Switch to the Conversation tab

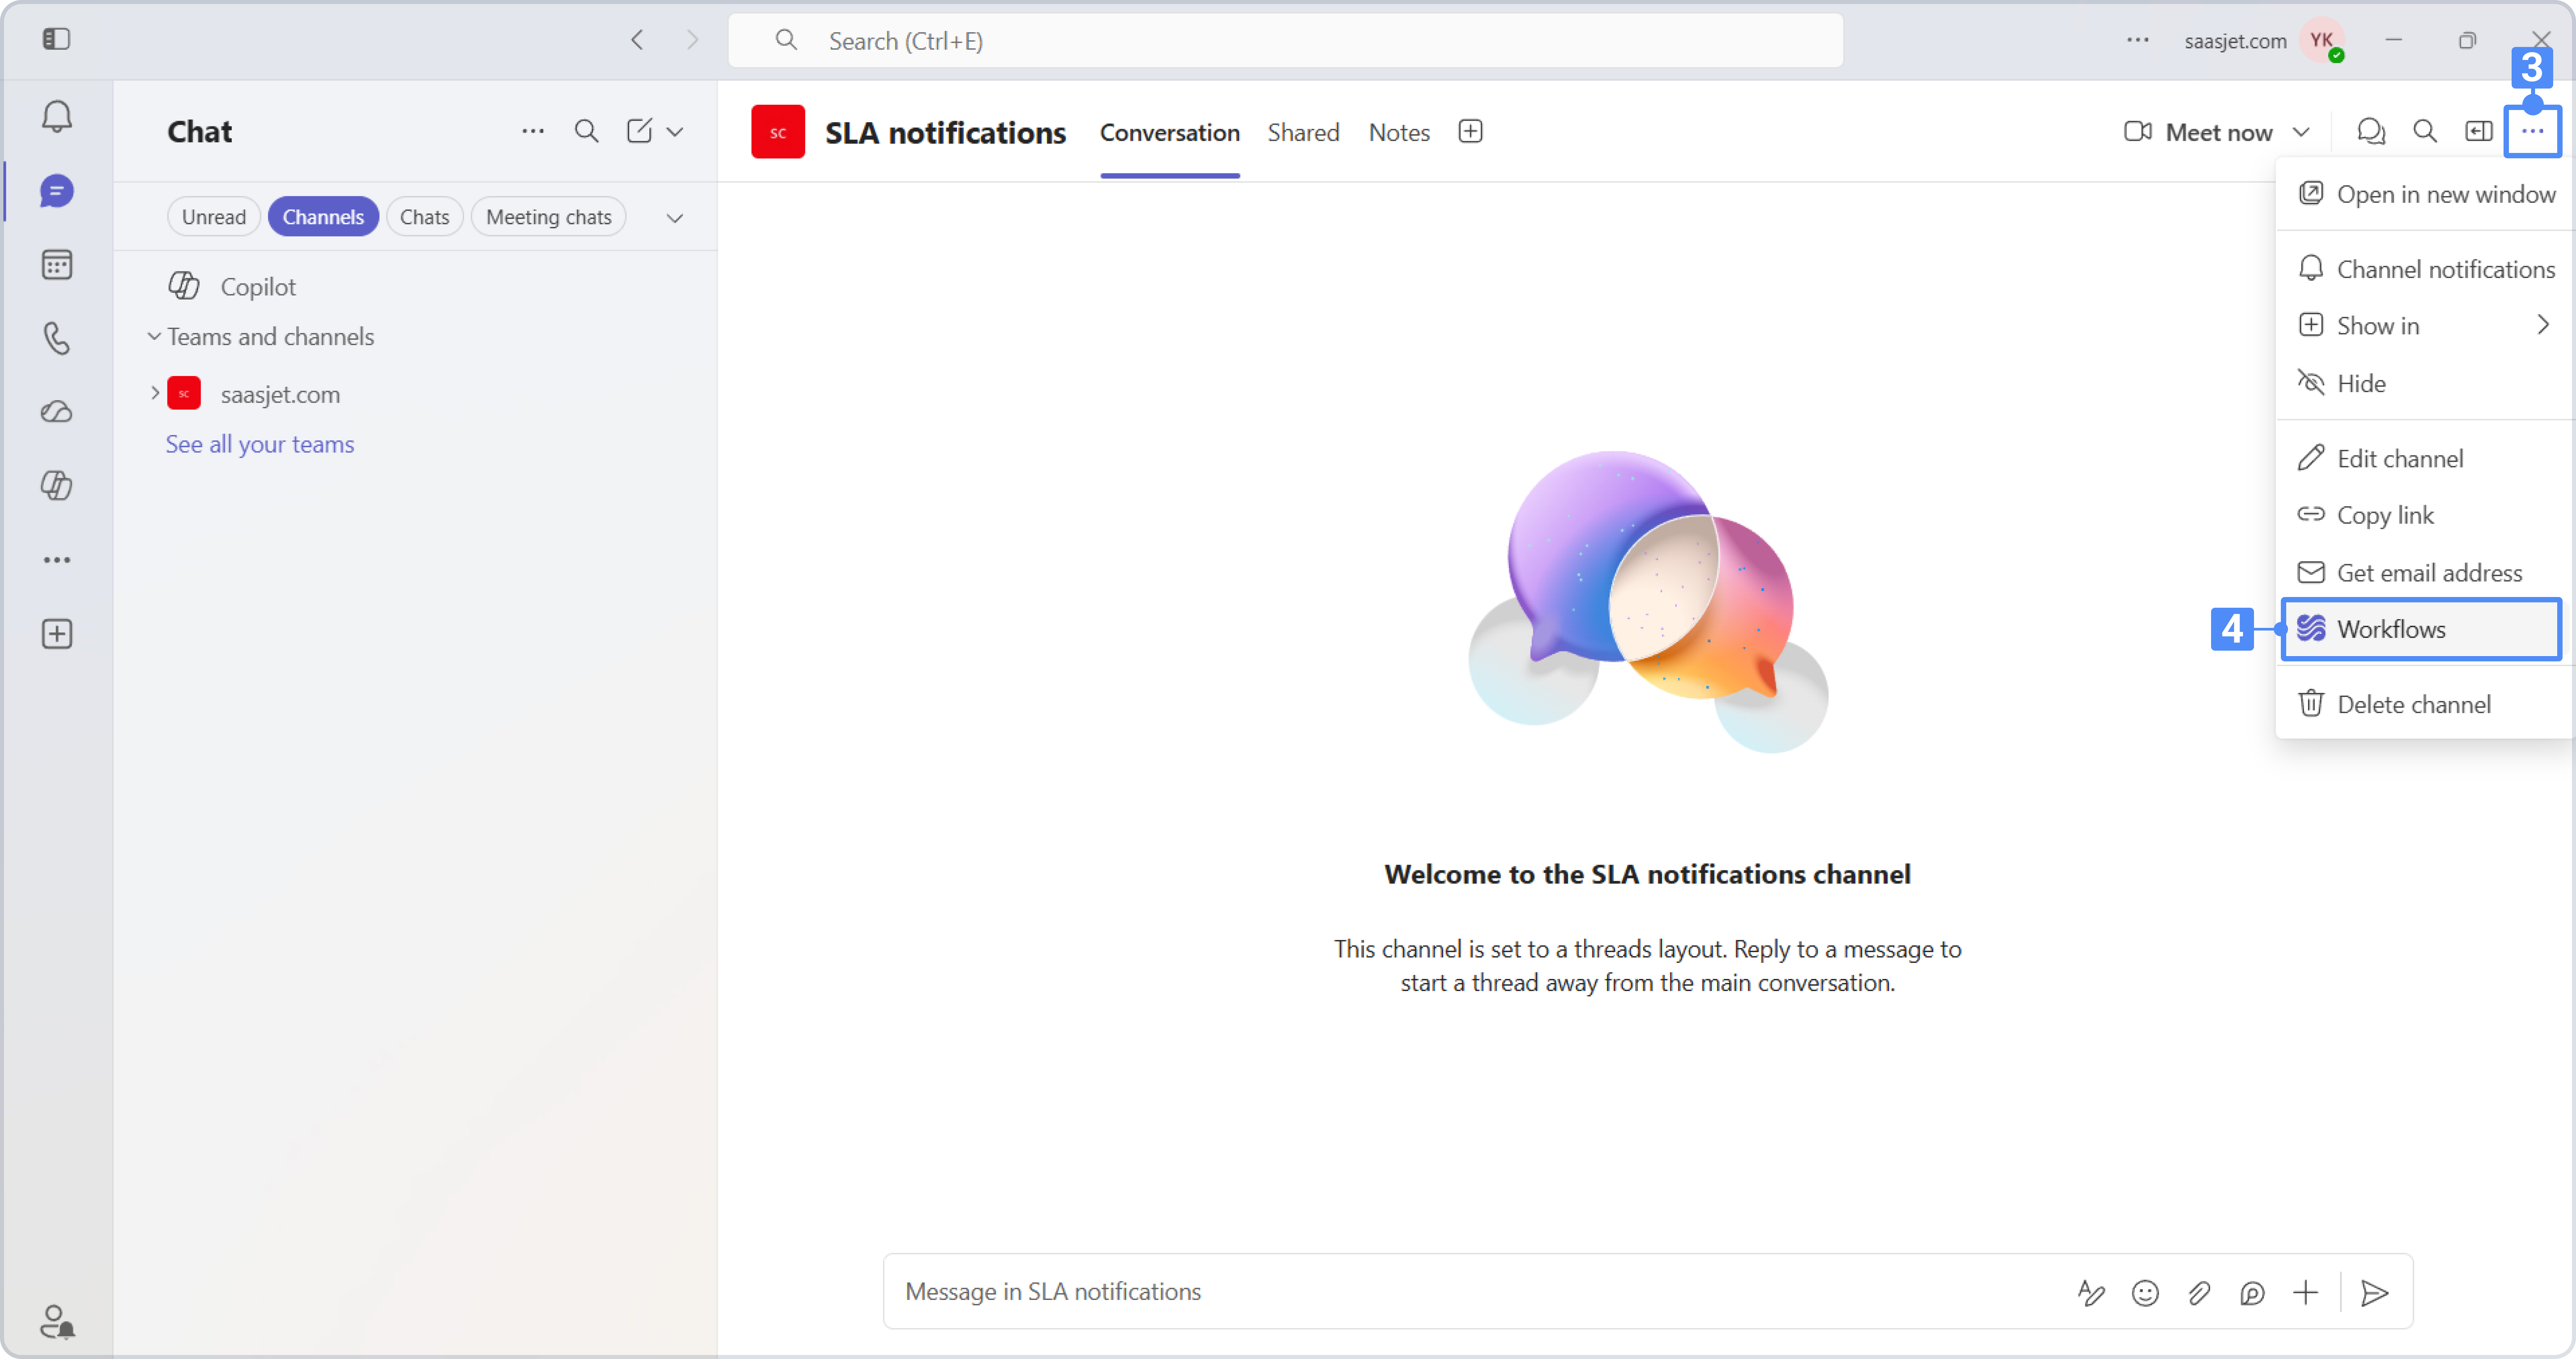click(x=1170, y=133)
